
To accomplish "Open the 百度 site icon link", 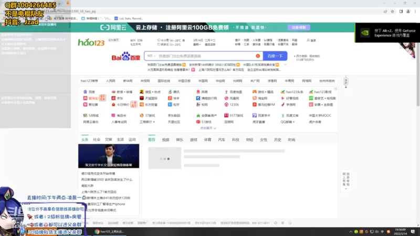I will click(89, 92).
